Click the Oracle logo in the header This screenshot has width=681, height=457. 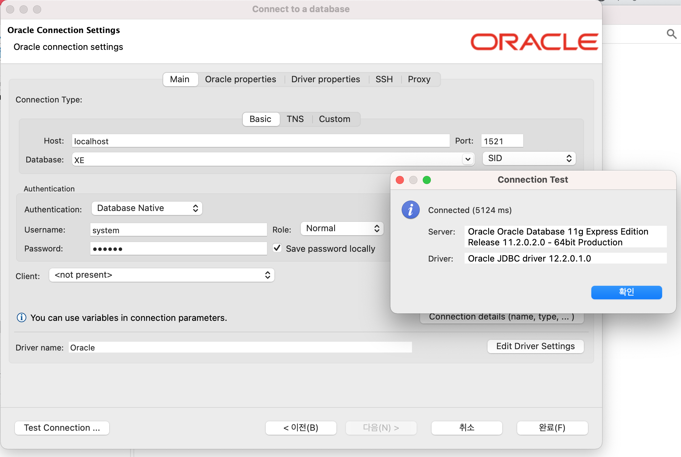click(534, 42)
